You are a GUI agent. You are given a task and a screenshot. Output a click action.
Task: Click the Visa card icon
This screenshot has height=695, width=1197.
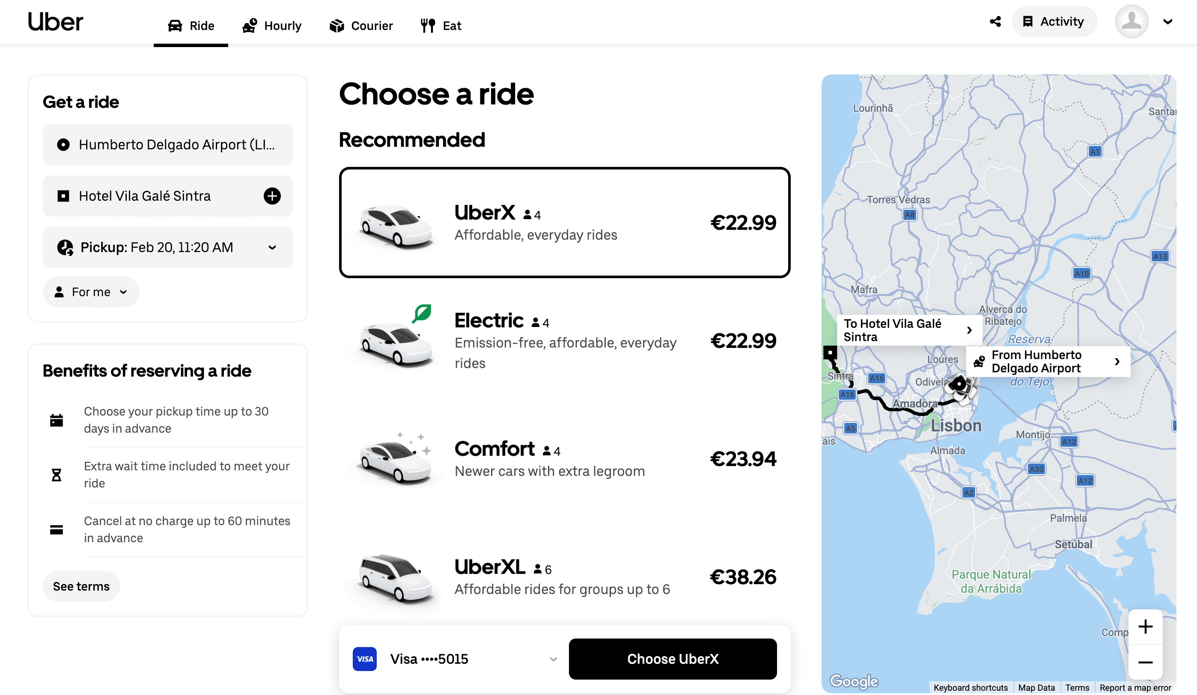pos(365,659)
